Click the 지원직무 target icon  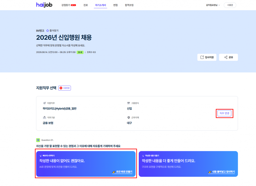44,103
